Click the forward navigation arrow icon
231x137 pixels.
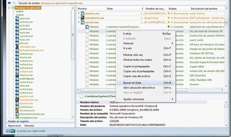[x=14, y=3]
